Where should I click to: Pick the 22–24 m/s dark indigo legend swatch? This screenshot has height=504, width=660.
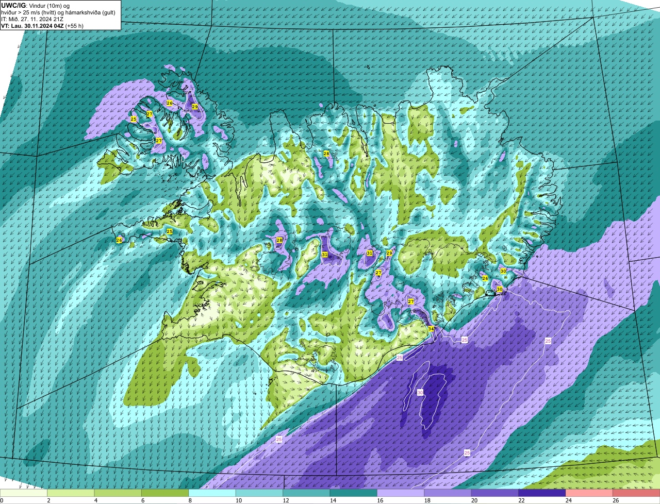[x=542, y=493]
